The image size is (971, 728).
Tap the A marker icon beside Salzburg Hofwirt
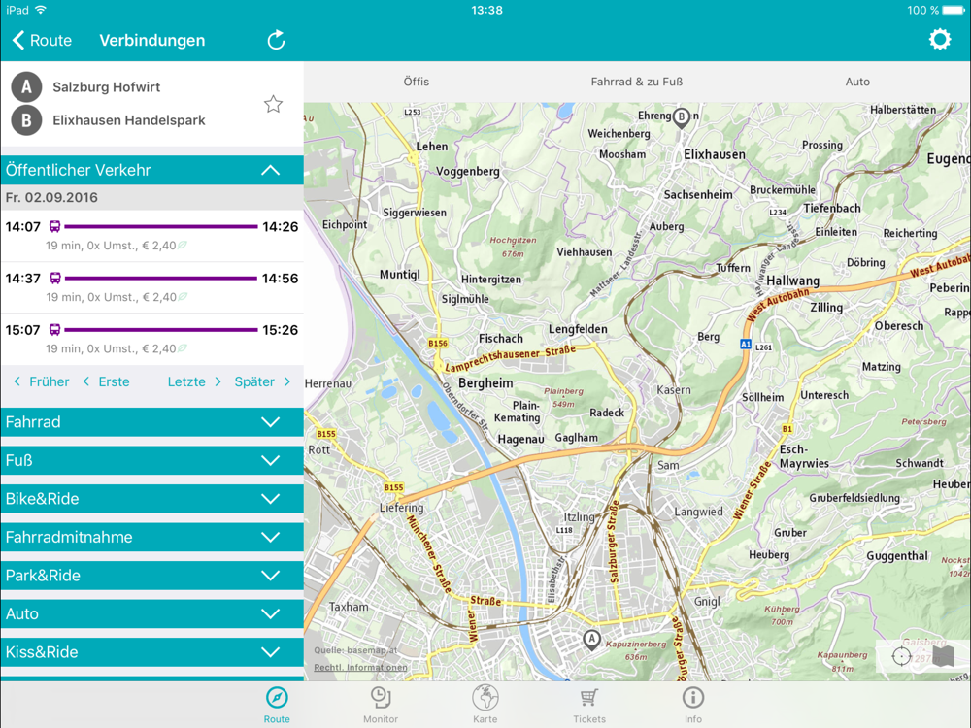(x=26, y=86)
